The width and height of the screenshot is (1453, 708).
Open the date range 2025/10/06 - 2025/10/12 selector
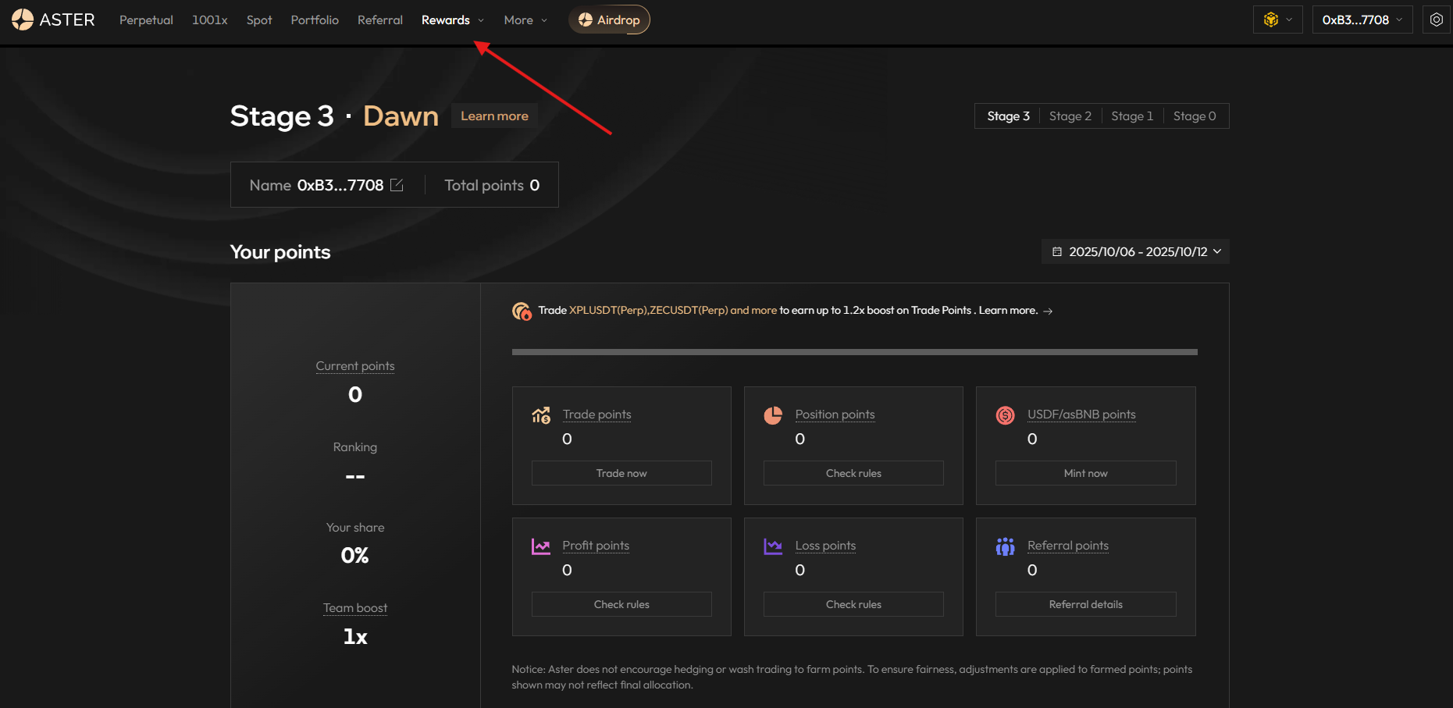(x=1135, y=251)
